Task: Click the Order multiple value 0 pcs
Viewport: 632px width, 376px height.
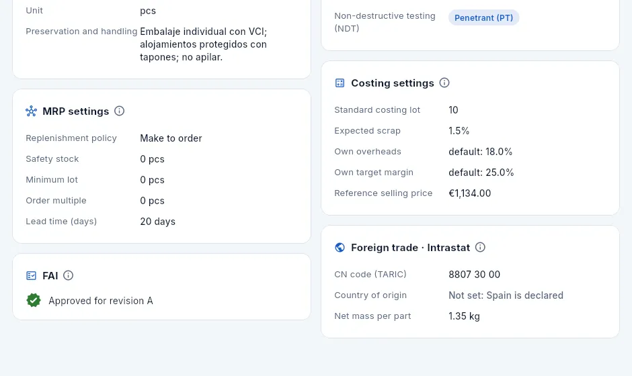Action: [x=153, y=201]
